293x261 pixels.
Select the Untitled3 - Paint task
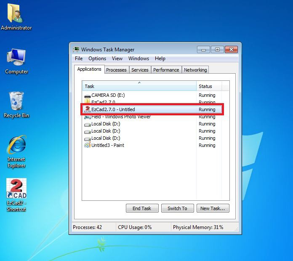tap(152, 145)
